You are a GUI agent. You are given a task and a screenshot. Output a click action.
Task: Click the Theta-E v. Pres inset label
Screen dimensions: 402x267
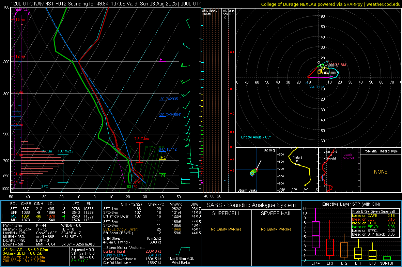297,161
